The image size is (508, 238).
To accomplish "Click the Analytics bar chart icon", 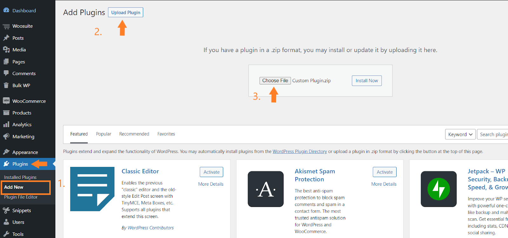I will tap(6, 124).
